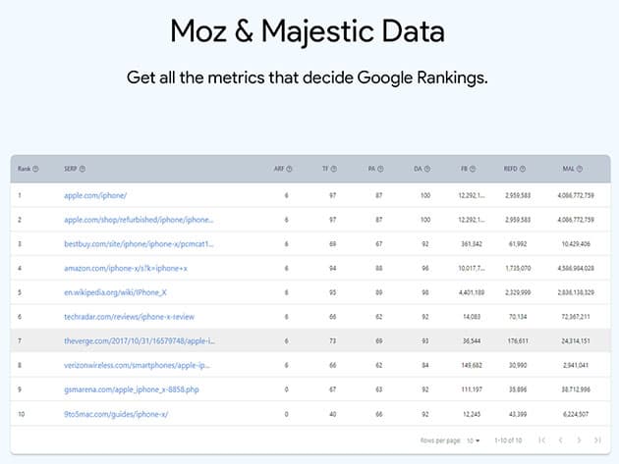Click the ARF column help icon
The image size is (619, 464).
pos(292,169)
